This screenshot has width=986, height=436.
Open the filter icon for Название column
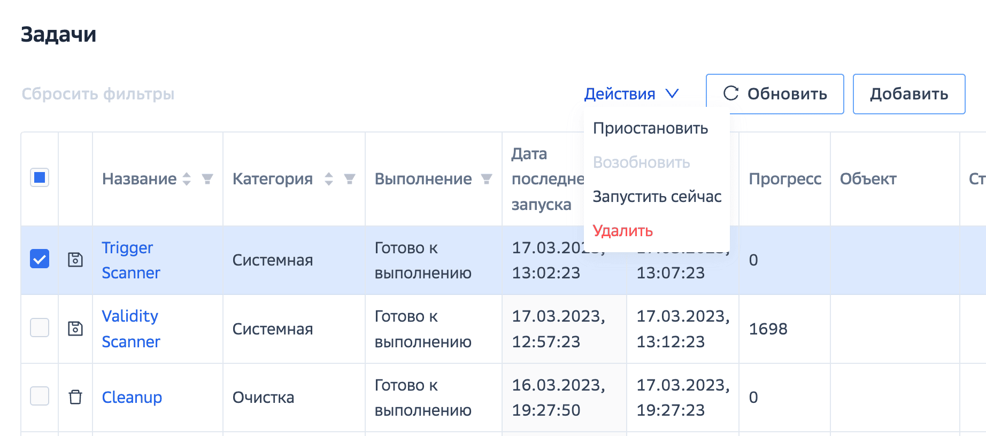(207, 179)
